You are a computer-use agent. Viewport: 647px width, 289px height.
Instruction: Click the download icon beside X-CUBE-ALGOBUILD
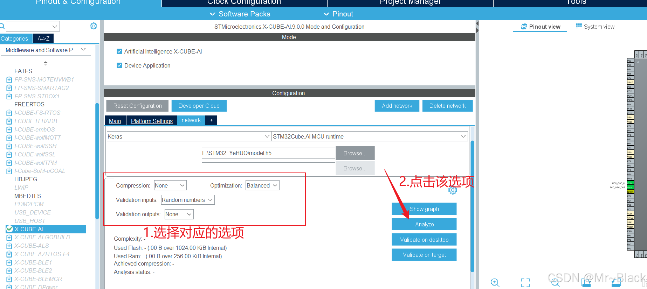9,238
